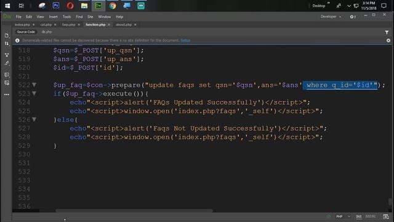Click the file transfer arrows sidebar icon

(7, 44)
